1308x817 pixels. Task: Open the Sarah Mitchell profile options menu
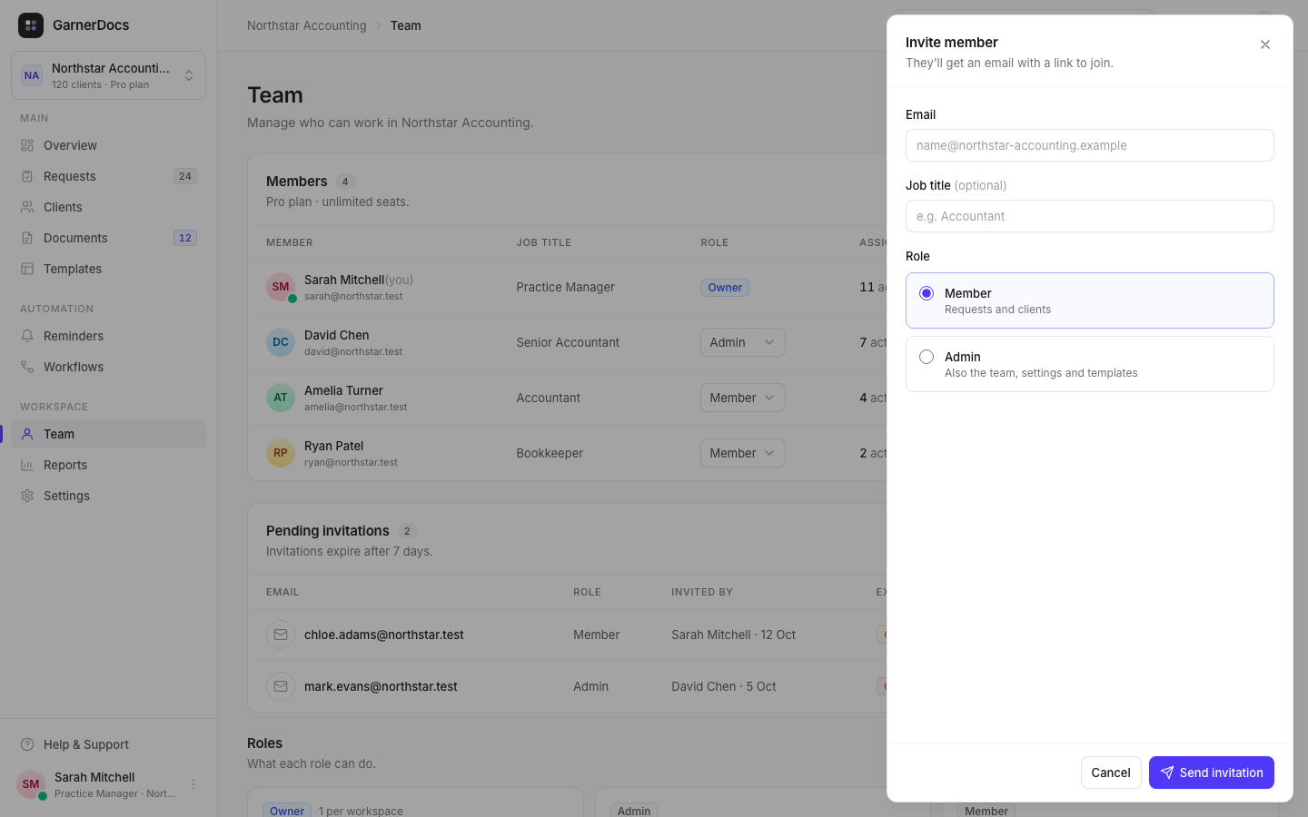(x=193, y=784)
